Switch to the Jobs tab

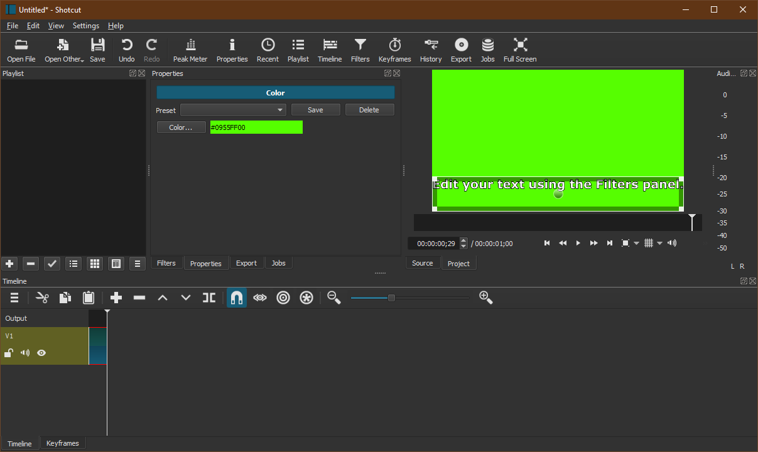[278, 263]
